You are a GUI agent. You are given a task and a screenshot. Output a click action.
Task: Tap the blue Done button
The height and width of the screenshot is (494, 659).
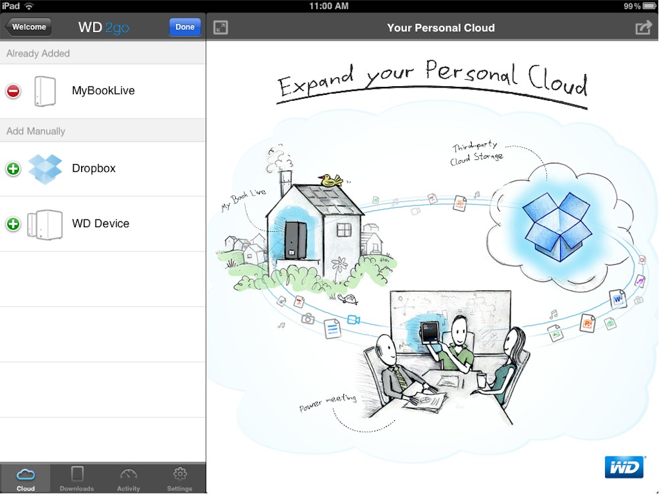pyautogui.click(x=185, y=27)
